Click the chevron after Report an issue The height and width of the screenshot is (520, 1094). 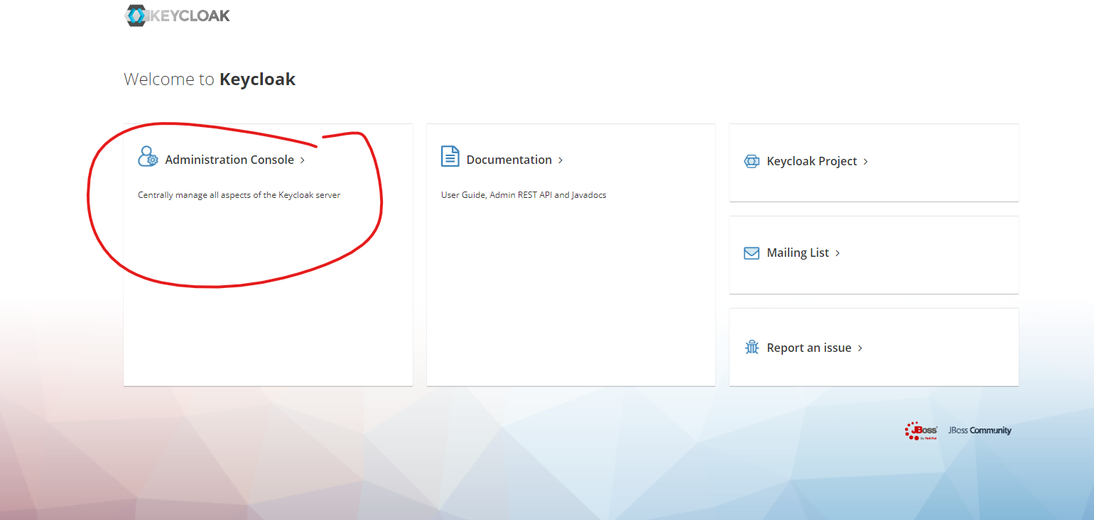(860, 348)
